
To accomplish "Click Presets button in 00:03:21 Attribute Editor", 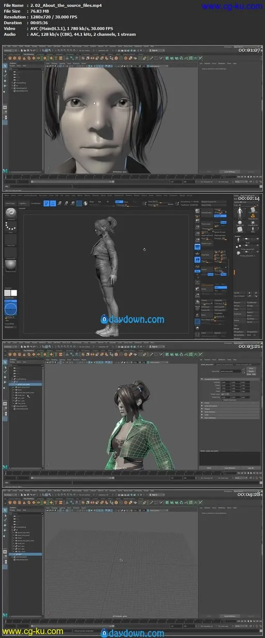I will coord(251,371).
